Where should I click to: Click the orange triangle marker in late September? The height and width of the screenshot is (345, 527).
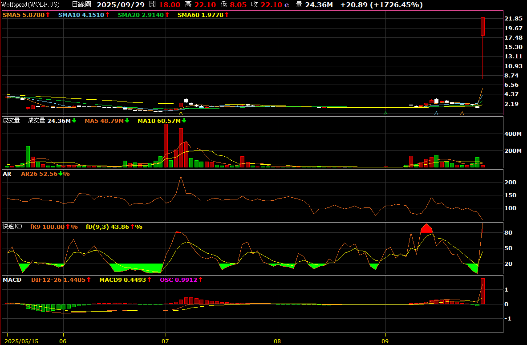462,114
